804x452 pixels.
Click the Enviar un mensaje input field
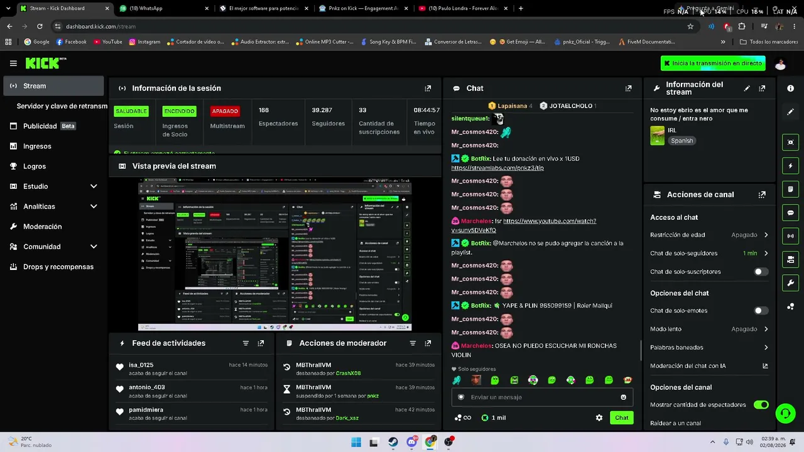tap(541, 397)
